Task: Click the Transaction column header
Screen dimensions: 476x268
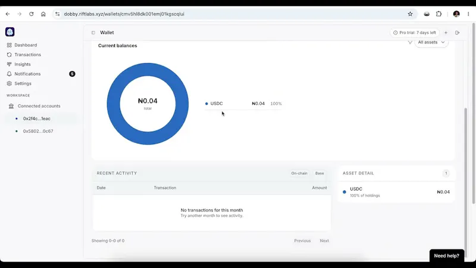Action: click(x=165, y=188)
